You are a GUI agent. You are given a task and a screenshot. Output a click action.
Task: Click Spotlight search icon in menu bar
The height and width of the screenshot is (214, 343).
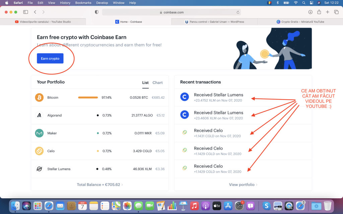(303, 3)
